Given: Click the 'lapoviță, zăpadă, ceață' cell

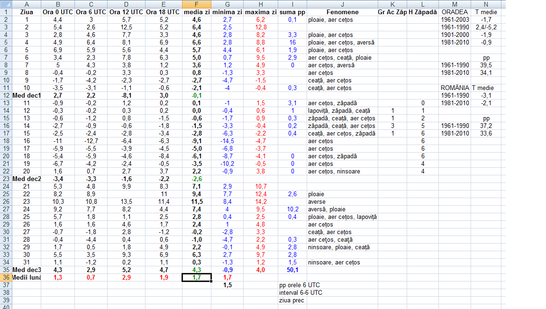Looking at the screenshot, I should [342, 111].
